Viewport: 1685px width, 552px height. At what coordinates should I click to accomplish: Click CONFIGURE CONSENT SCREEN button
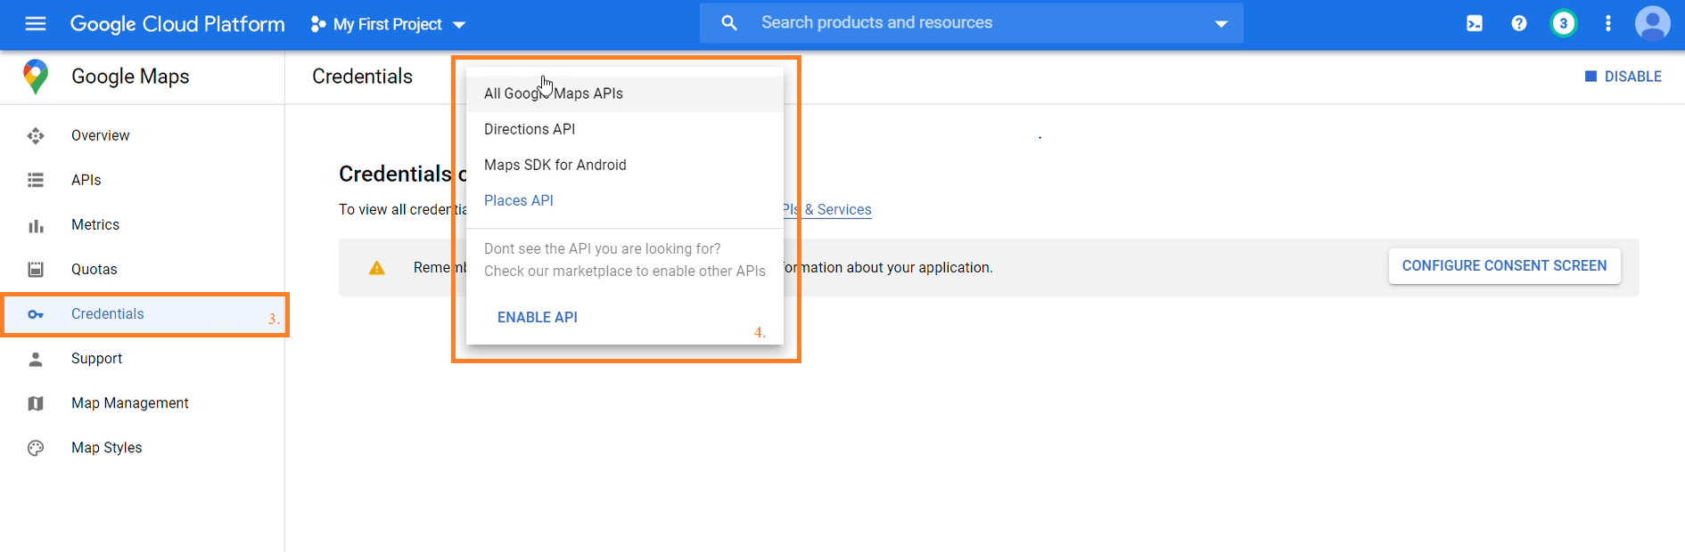1504,265
